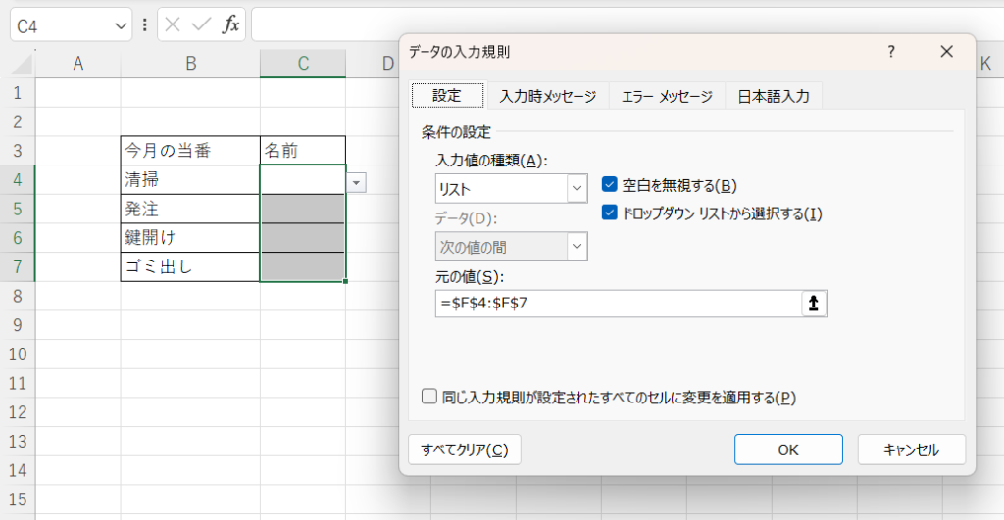Switch to the 入力時メッセージ tab
This screenshot has width=1004, height=520.
point(547,96)
